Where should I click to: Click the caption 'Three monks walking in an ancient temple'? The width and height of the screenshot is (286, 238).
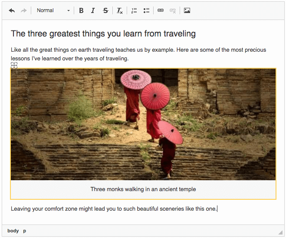pyautogui.click(x=143, y=189)
